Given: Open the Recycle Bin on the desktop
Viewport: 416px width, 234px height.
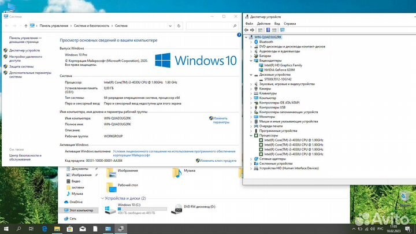Looking at the screenshot, I should pyautogui.click(x=404, y=198).
